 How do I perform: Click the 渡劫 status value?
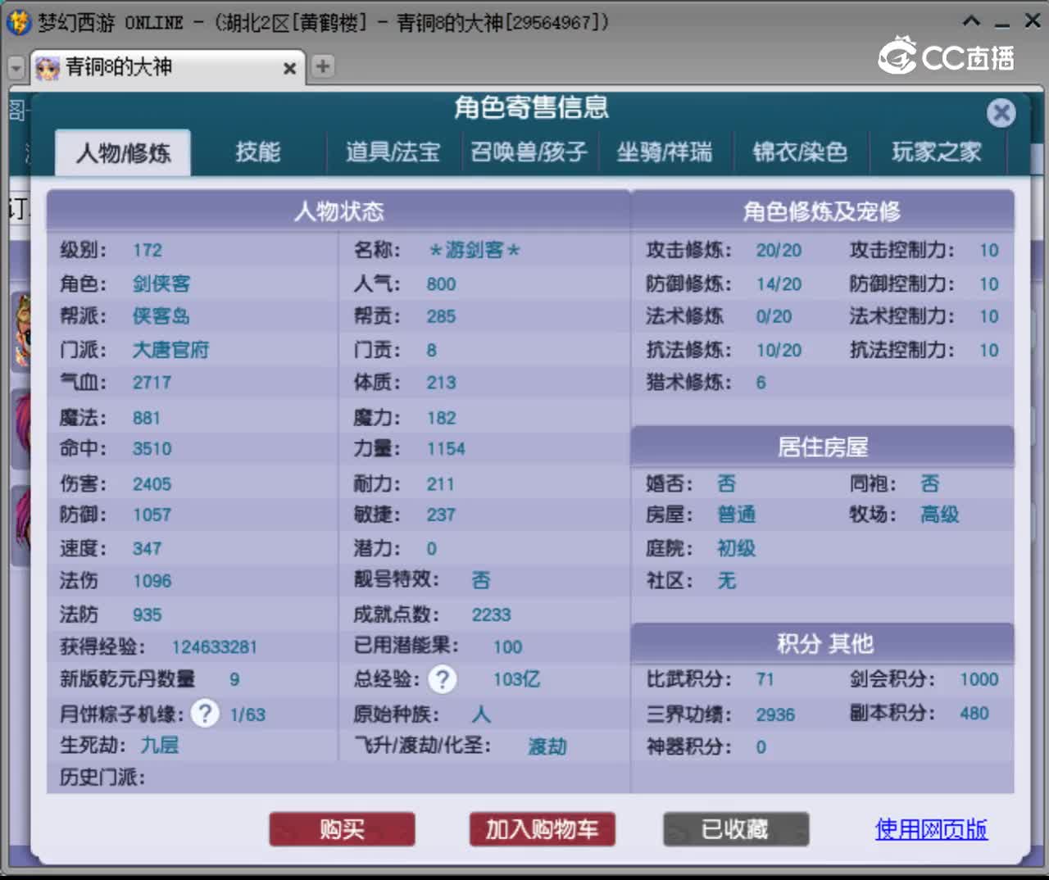tap(547, 746)
